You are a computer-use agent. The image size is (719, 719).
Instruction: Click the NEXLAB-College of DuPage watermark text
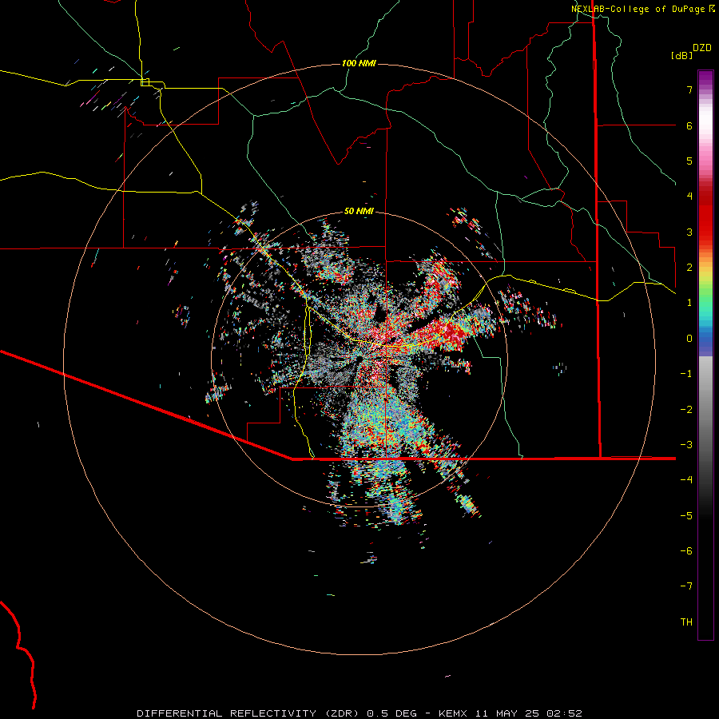pyautogui.click(x=642, y=9)
